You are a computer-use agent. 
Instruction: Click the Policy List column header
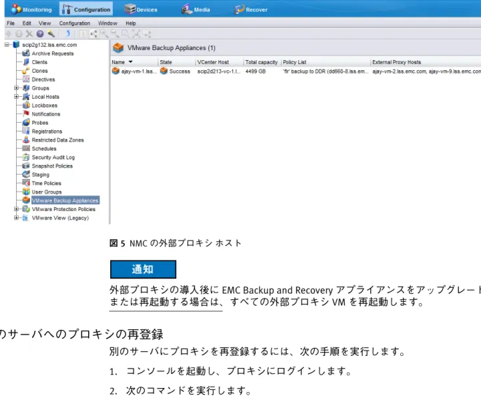[x=326, y=62]
